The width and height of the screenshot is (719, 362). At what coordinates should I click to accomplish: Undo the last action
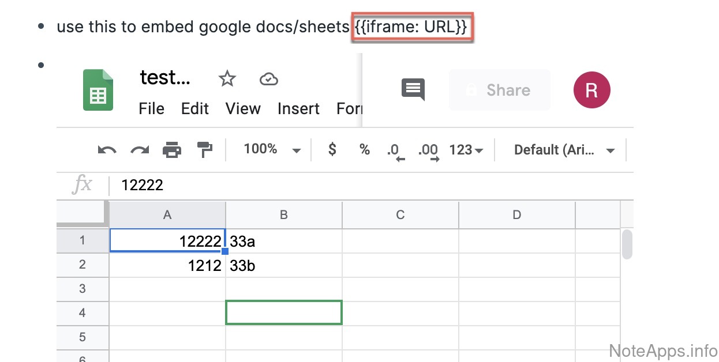tap(107, 150)
